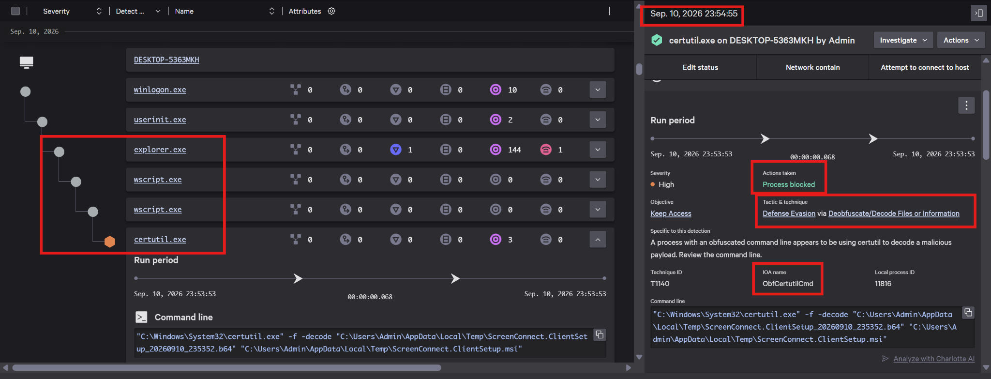Screen dimensions: 991x379
Task: Open the Investigate dropdown
Action: [903, 40]
